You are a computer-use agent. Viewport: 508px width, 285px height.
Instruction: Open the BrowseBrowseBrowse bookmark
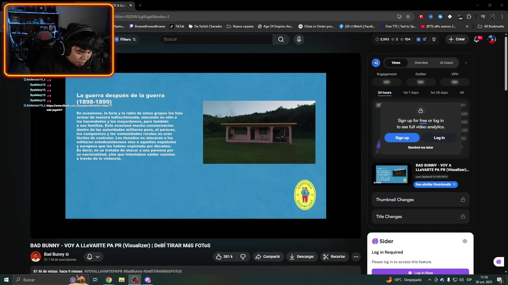click(147, 27)
